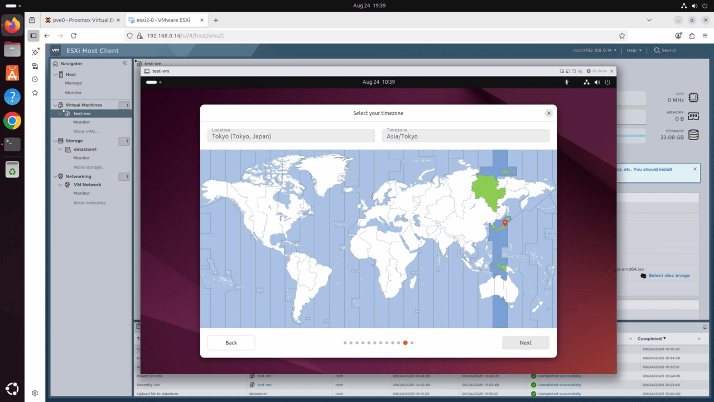Click the red Tokyo location pin on map
The width and height of the screenshot is (714, 402).
tap(505, 223)
